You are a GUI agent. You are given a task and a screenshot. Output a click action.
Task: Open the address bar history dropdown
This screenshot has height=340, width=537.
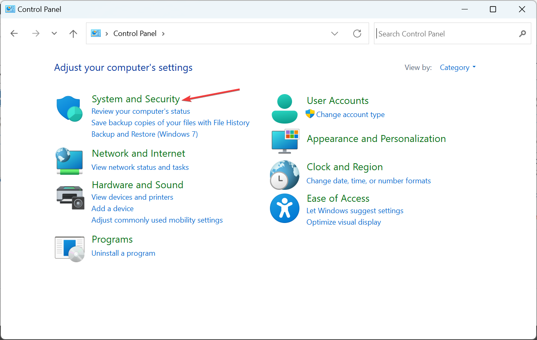(x=335, y=33)
